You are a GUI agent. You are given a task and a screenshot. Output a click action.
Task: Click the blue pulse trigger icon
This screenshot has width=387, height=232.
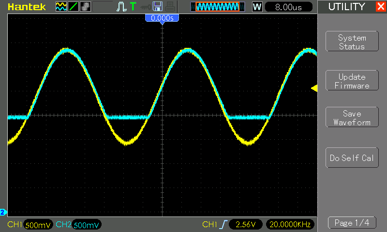click(x=121, y=7)
